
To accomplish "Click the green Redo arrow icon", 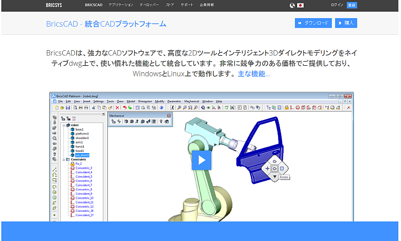I will point(130,108).
